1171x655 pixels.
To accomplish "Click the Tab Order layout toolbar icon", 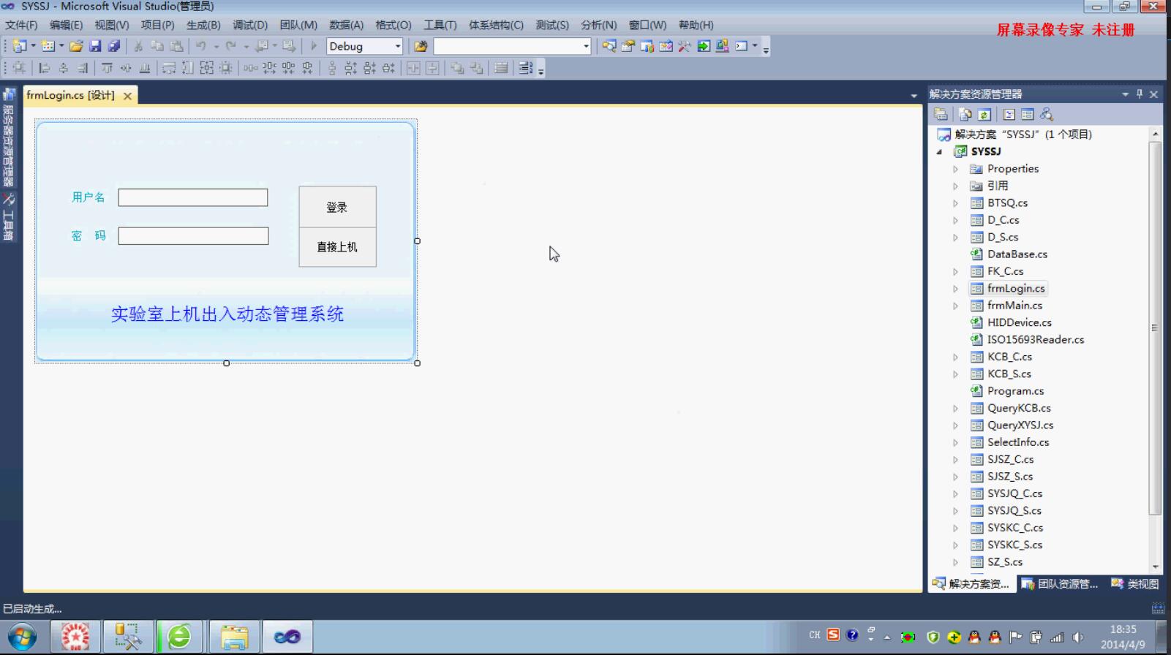I will point(525,68).
